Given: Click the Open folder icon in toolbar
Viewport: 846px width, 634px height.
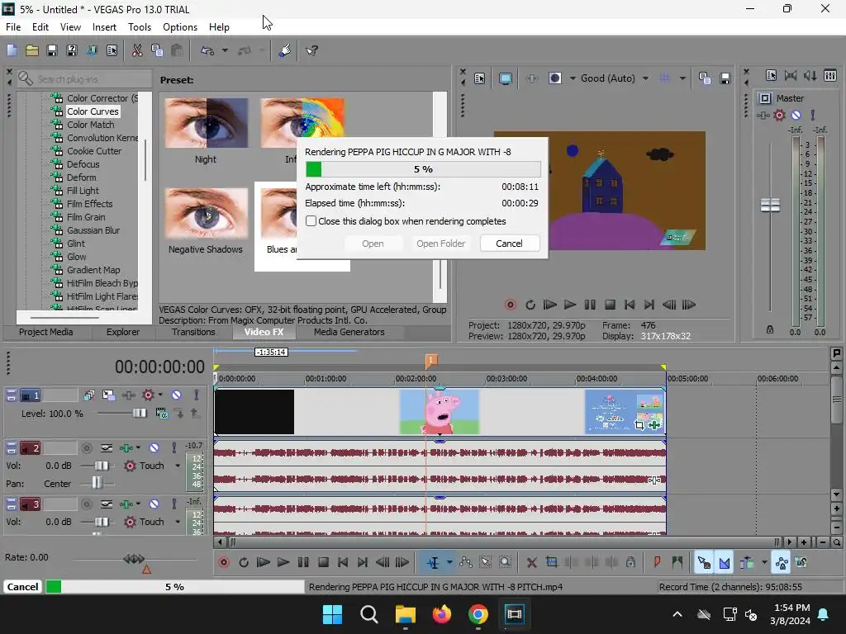Looking at the screenshot, I should point(32,50).
